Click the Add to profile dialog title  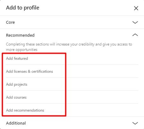[23, 8]
